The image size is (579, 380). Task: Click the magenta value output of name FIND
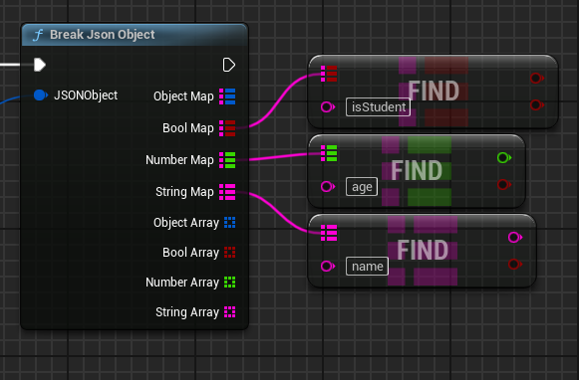click(515, 237)
